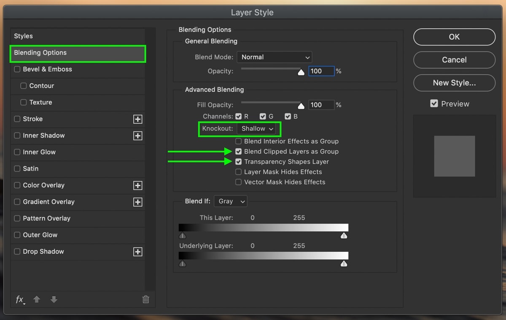Click Underlying Layer white point slider handle
506x320 pixels.
pos(344,264)
